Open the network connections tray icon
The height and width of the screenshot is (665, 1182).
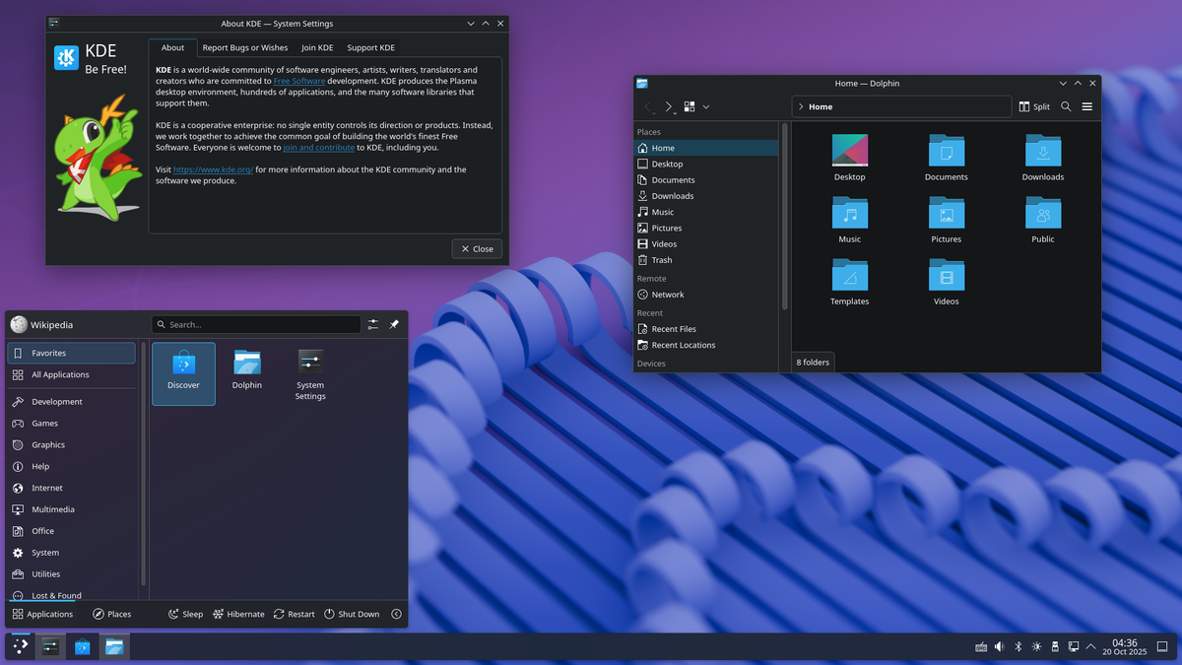tap(1074, 646)
